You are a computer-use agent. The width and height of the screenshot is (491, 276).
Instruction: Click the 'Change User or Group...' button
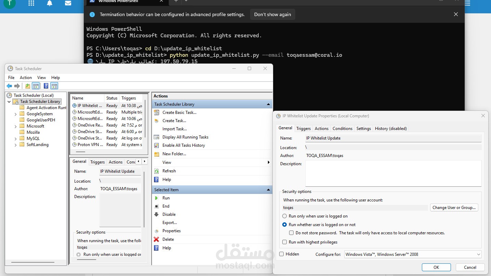point(454,208)
